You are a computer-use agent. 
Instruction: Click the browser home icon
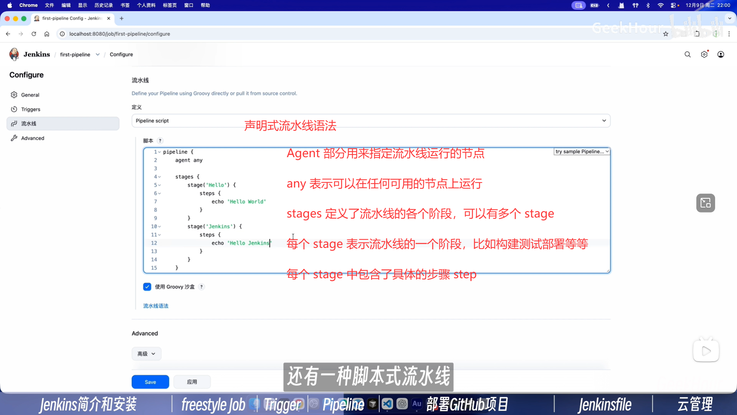47,34
